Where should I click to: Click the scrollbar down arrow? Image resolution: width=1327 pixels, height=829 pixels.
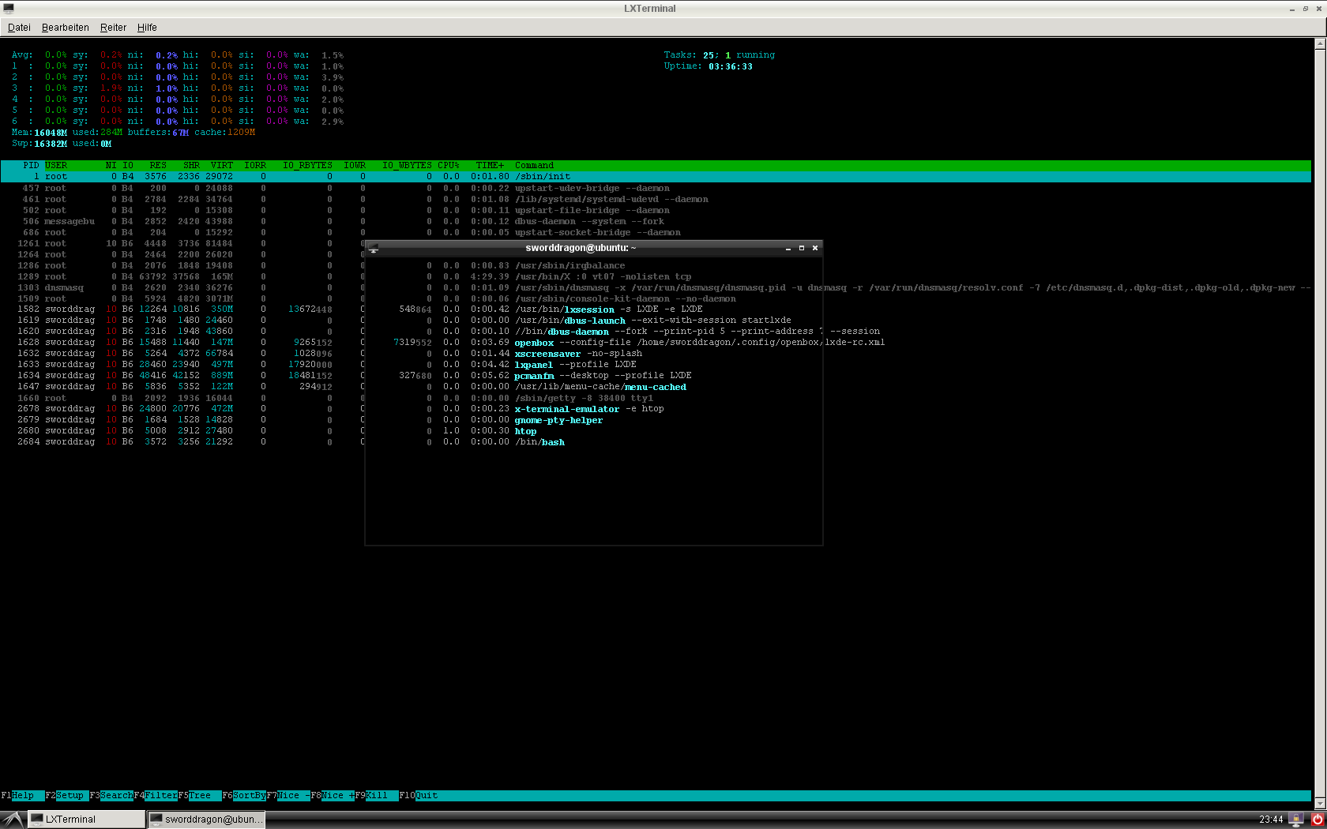tap(1319, 804)
